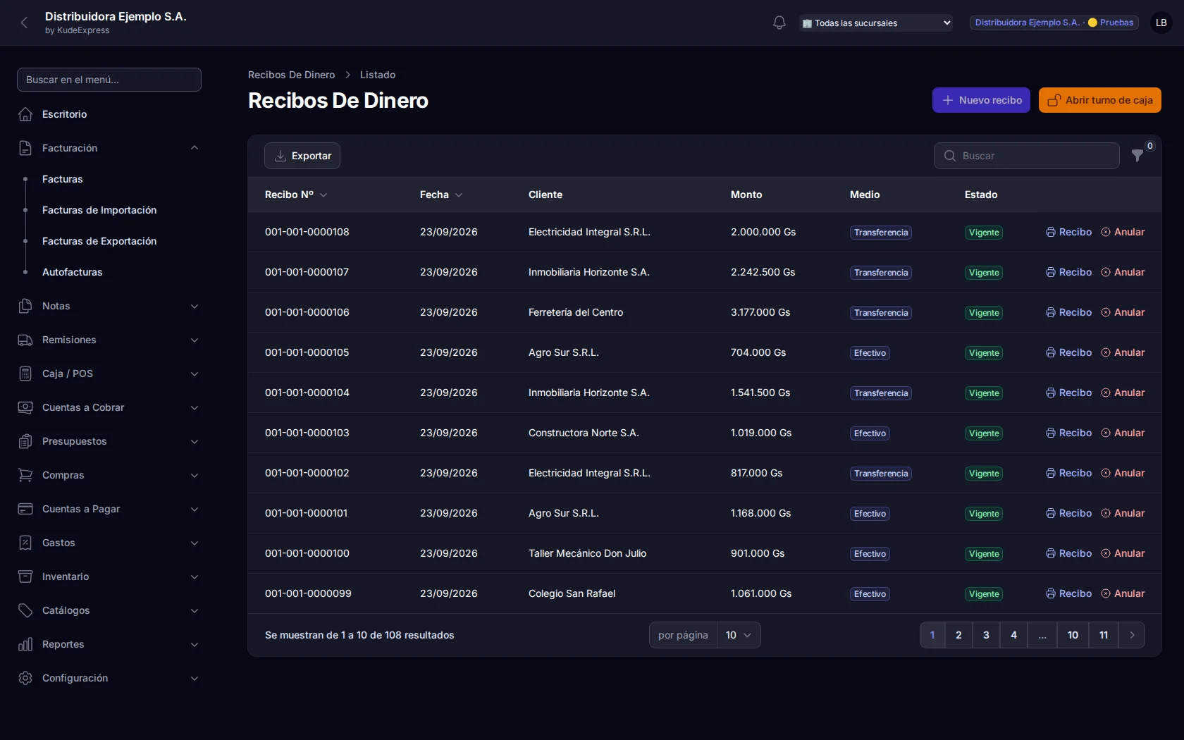Click Colegio San Rafael client cell
Image resolution: width=1184 pixels, height=740 pixels.
coord(572,593)
